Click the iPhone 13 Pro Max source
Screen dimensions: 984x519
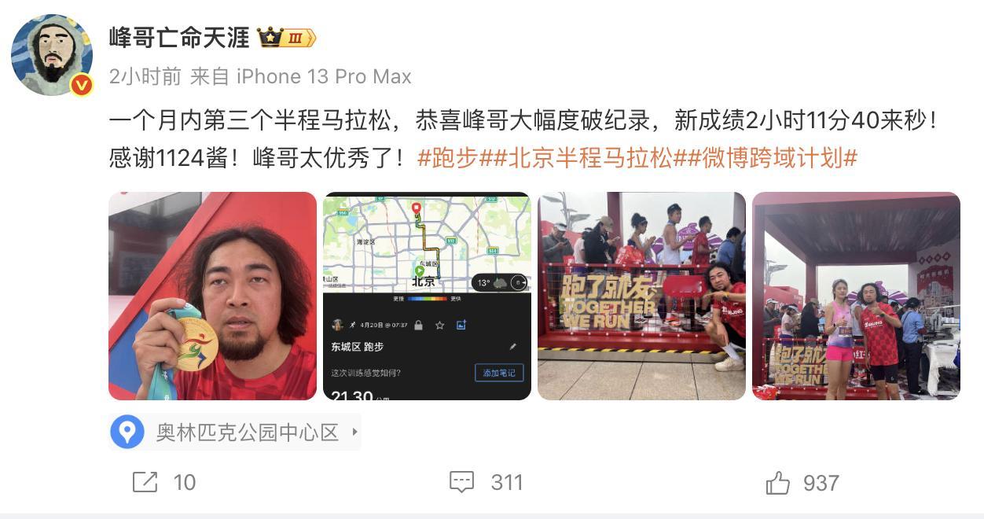click(x=324, y=76)
